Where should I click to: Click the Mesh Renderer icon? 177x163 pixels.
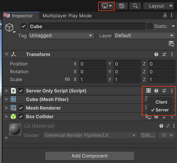[13, 108]
